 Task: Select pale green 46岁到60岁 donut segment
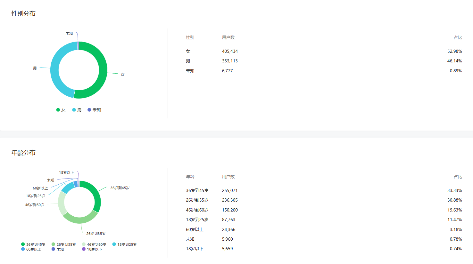coord(62,204)
